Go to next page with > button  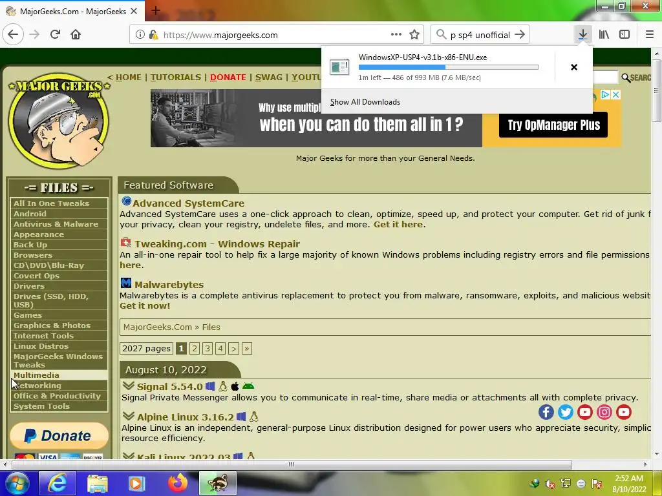233,348
